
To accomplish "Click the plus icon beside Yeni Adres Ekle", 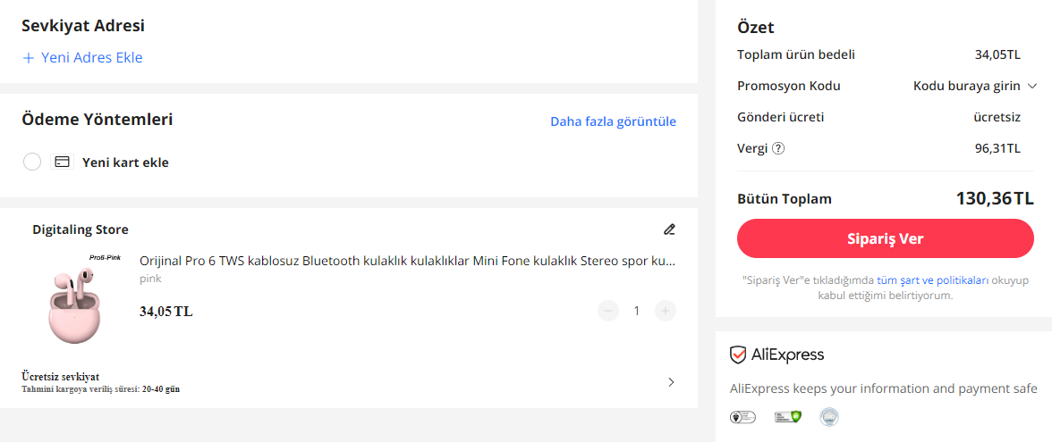I will (28, 58).
